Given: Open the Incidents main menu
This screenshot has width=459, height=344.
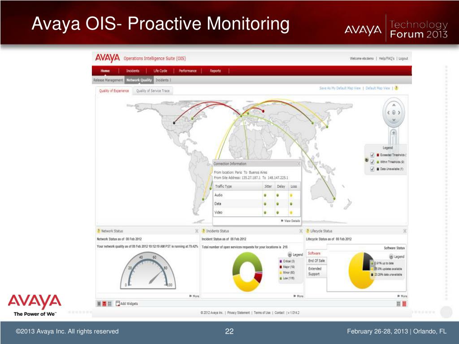Looking at the screenshot, I should coord(133,71).
